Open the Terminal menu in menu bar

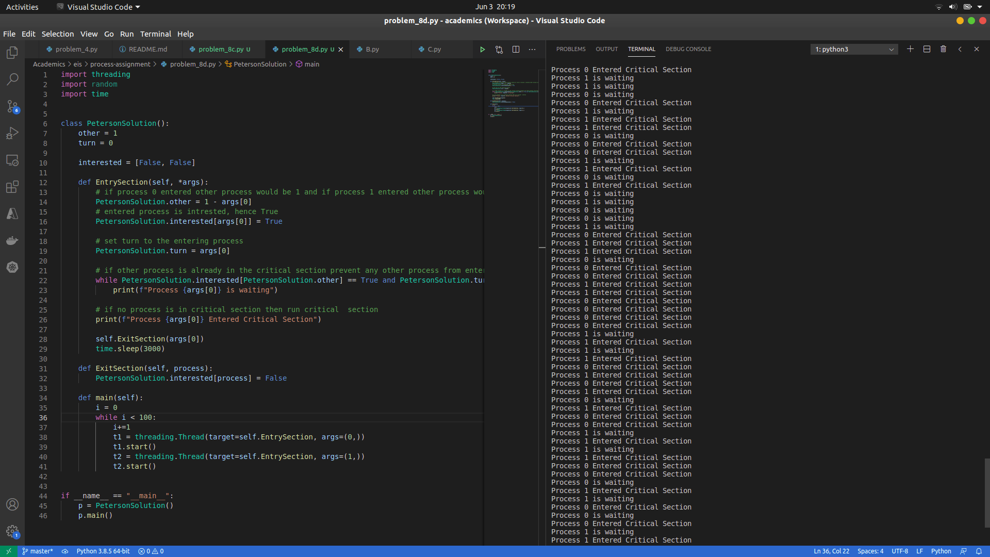[x=155, y=34]
